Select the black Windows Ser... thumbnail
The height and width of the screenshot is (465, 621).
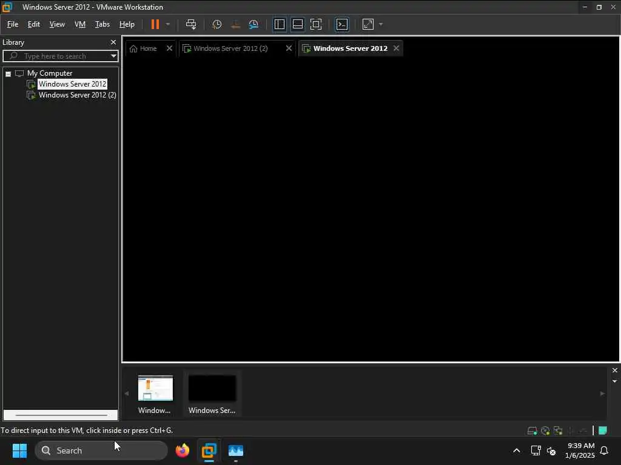coord(212,394)
